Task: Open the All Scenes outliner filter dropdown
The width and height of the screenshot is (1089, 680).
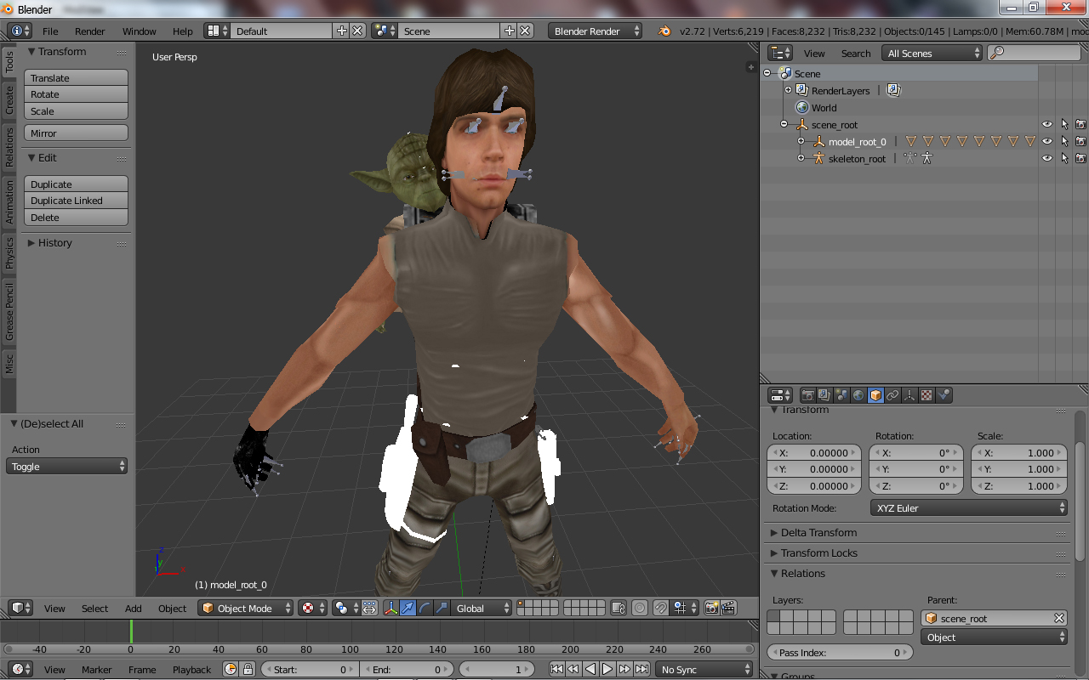Action: pyautogui.click(x=932, y=53)
